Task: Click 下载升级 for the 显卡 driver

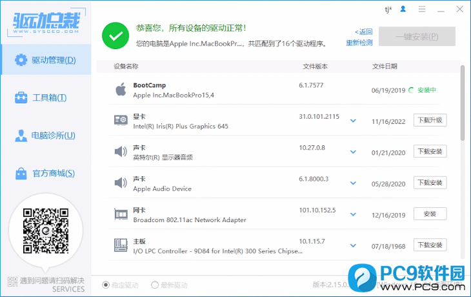Action: click(430, 120)
